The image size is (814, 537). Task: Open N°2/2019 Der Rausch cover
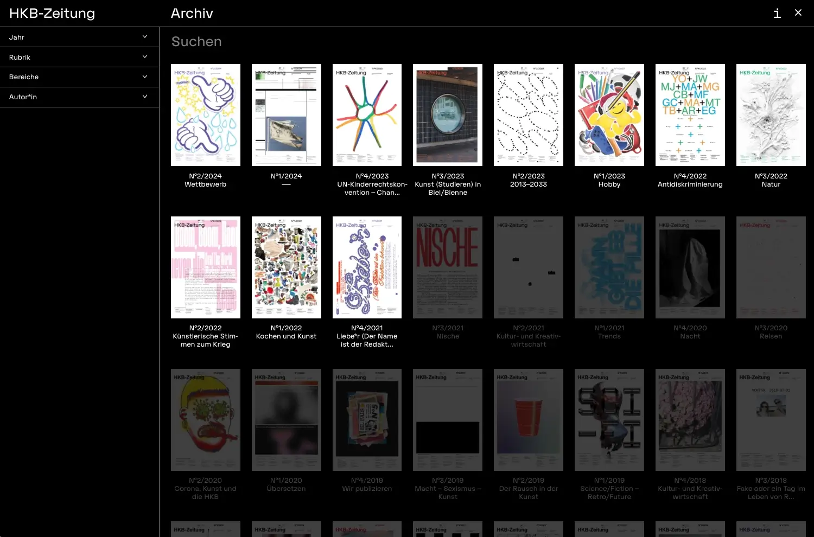tap(529, 420)
